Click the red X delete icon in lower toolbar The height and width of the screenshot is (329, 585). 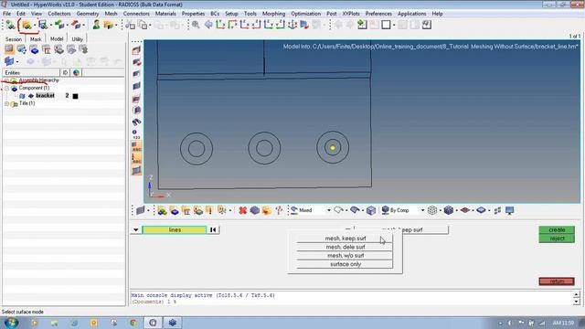pos(242,210)
